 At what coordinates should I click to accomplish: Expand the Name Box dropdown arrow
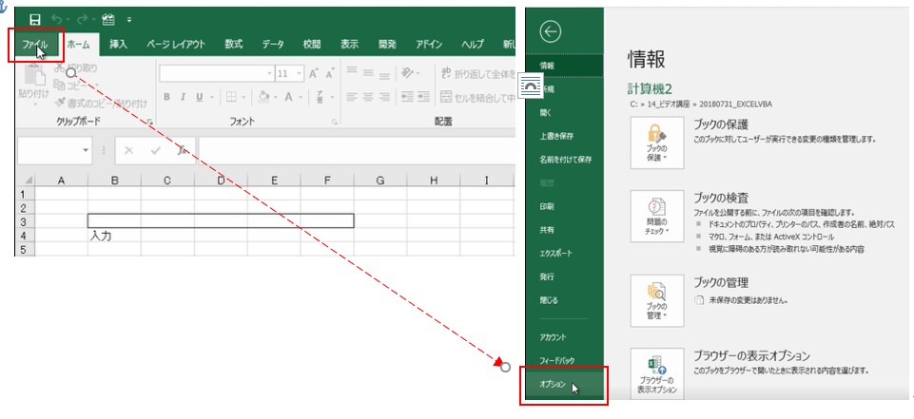tap(86, 150)
